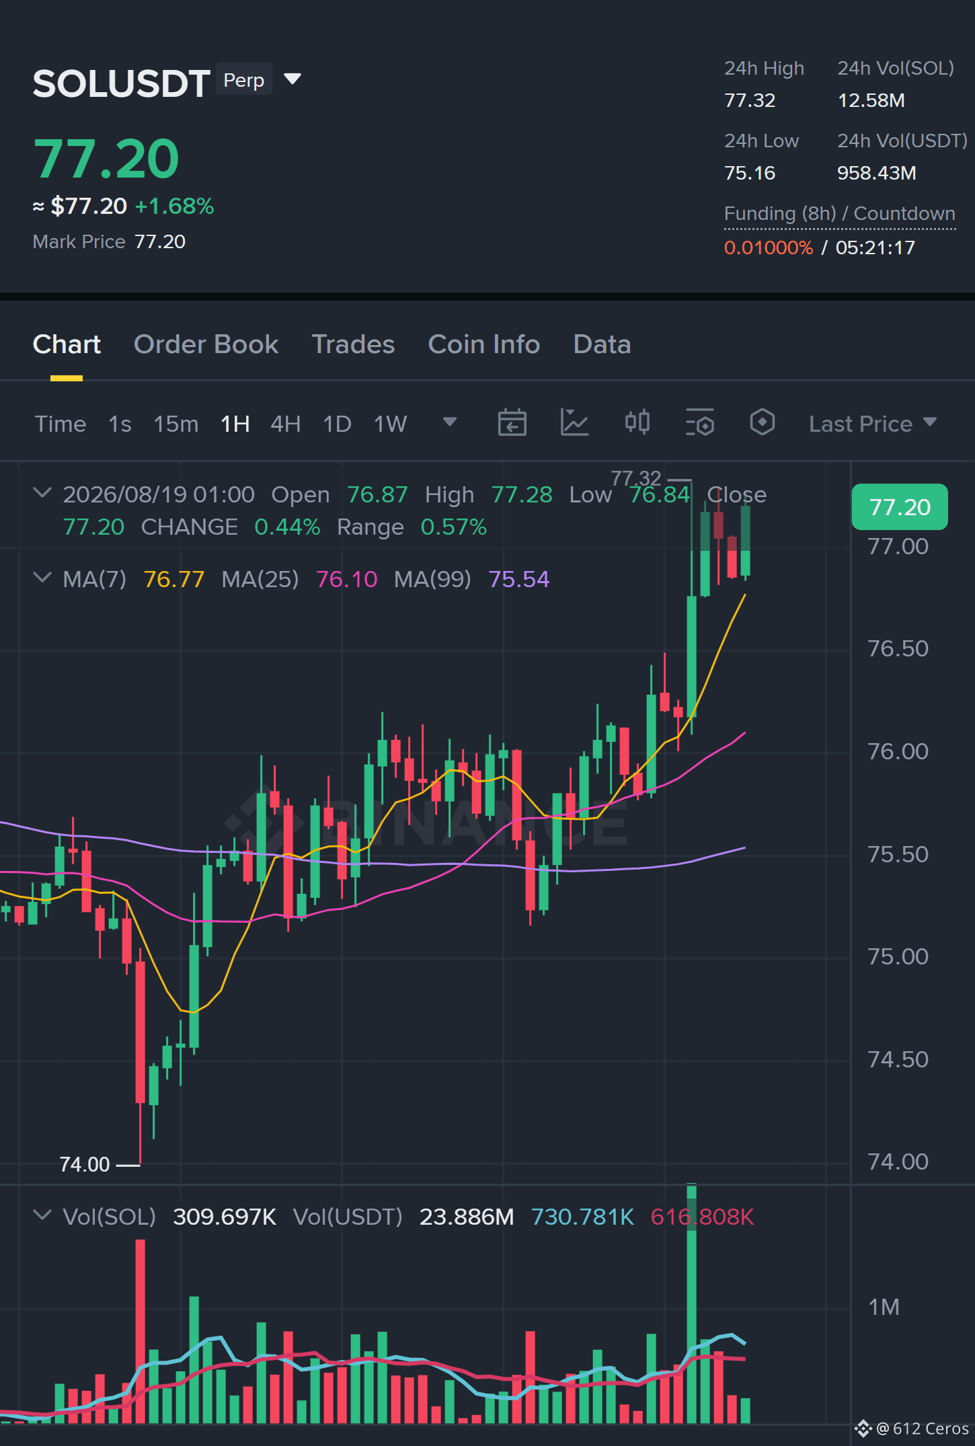Click the hexagon chart preferences icon
This screenshot has height=1446, width=975.
click(762, 422)
